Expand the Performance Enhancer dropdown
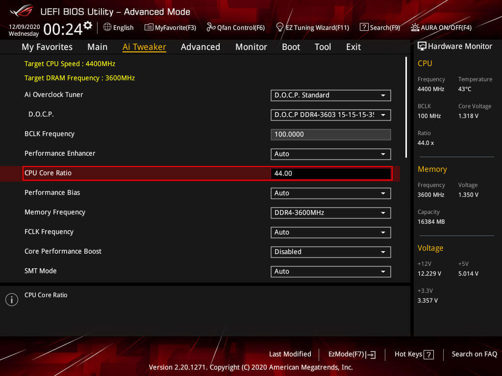This screenshot has height=376, width=502. point(331,154)
